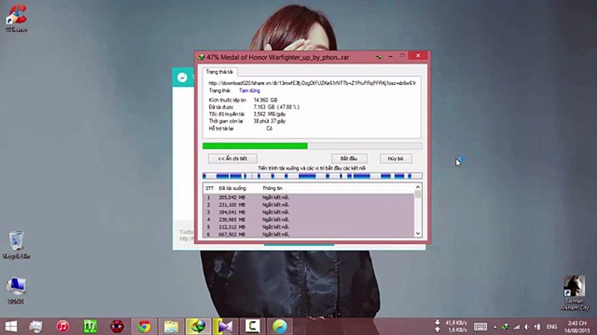Click the connection list scroll up arrow

[418, 187]
